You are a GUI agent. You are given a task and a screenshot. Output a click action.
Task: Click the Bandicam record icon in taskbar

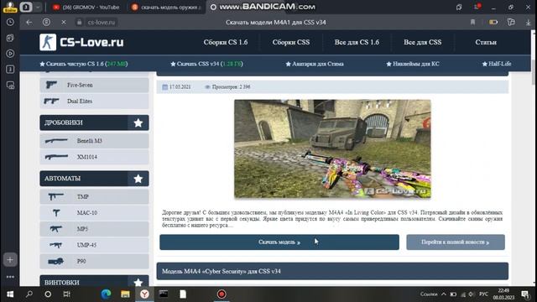[x=222, y=294]
